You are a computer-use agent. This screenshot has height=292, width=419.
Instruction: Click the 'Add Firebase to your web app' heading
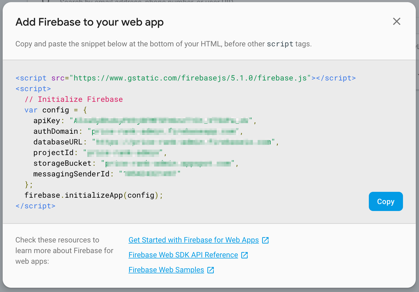click(90, 22)
